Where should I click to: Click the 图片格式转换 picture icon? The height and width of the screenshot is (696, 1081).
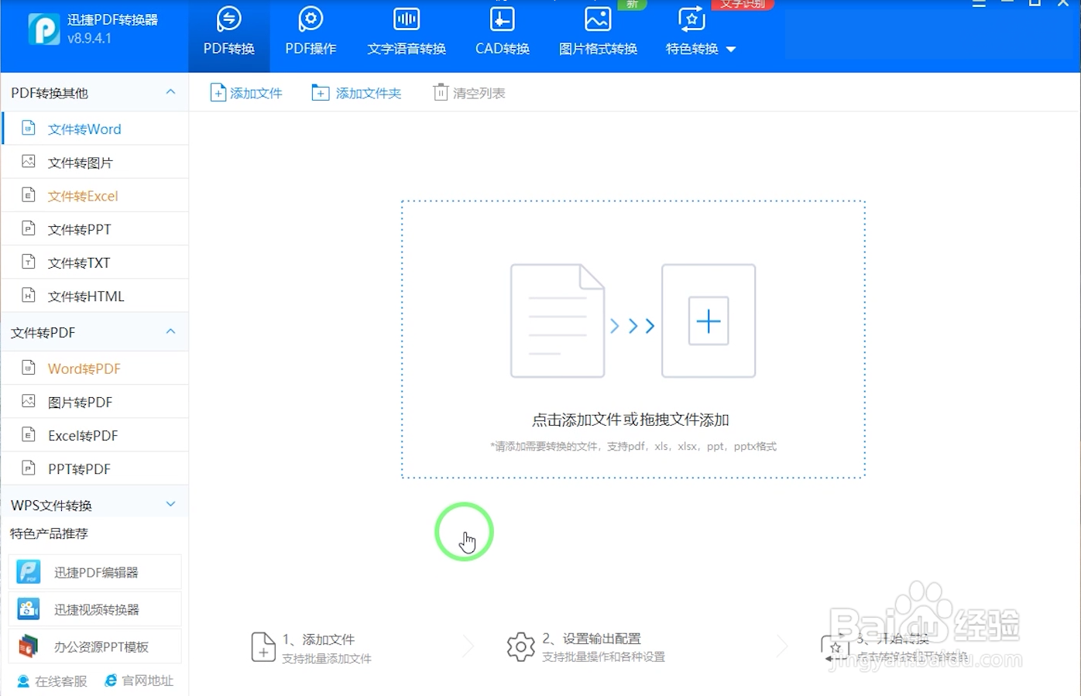coord(598,19)
